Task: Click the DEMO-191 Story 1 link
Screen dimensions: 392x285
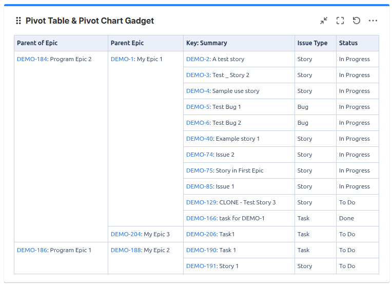Action: [201, 266]
